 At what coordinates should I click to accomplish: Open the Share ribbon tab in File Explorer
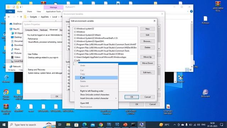[29, 11]
